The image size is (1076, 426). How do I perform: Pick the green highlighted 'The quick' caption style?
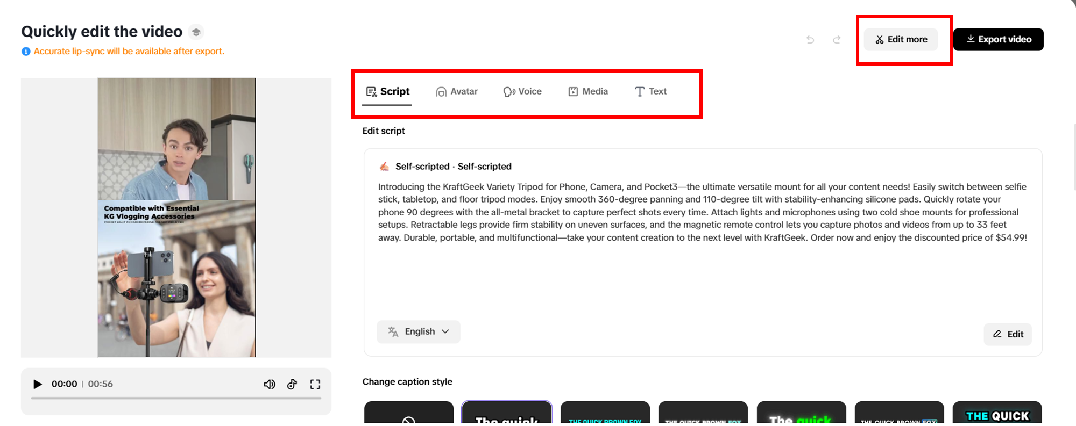pos(801,415)
